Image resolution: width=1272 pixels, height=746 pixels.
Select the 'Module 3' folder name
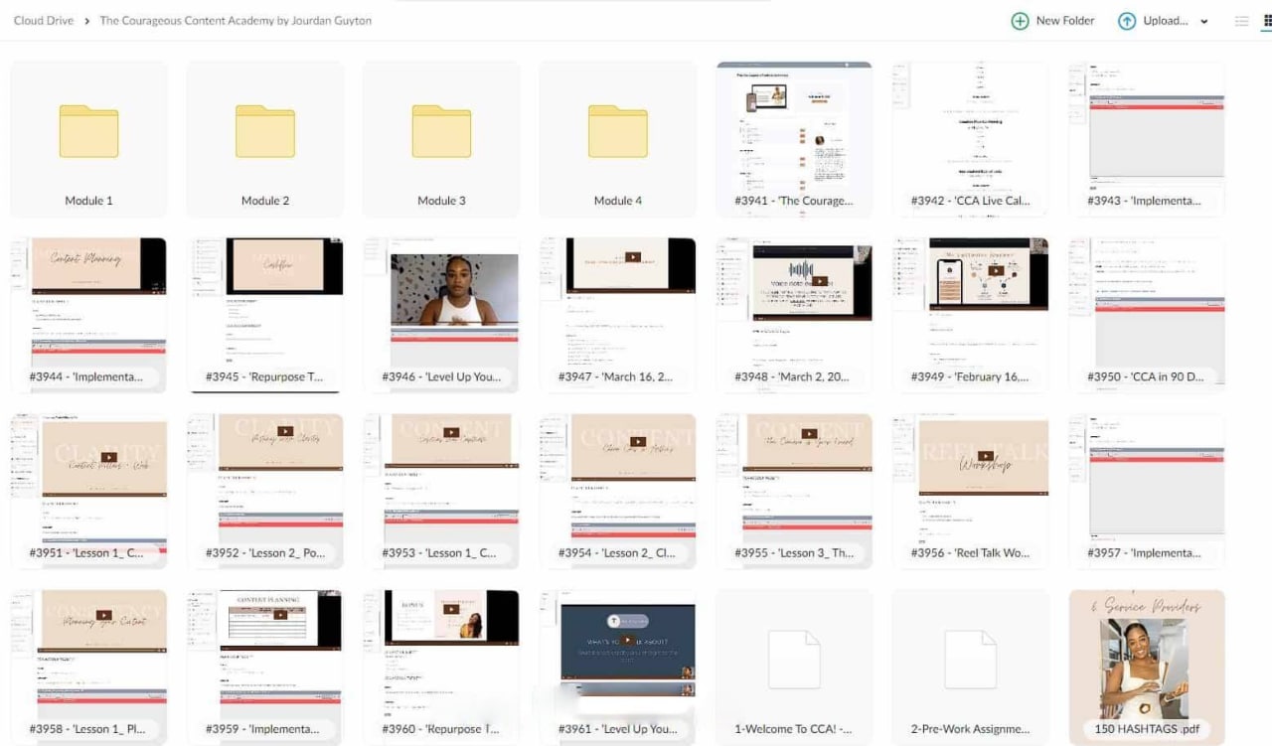click(441, 201)
